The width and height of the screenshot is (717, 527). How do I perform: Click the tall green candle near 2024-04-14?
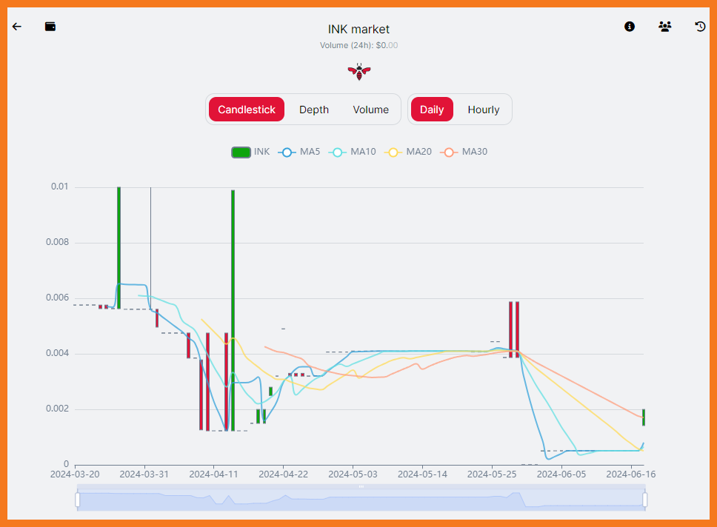pyautogui.click(x=233, y=310)
